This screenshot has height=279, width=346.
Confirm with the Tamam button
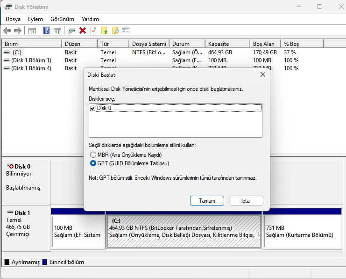(207, 201)
